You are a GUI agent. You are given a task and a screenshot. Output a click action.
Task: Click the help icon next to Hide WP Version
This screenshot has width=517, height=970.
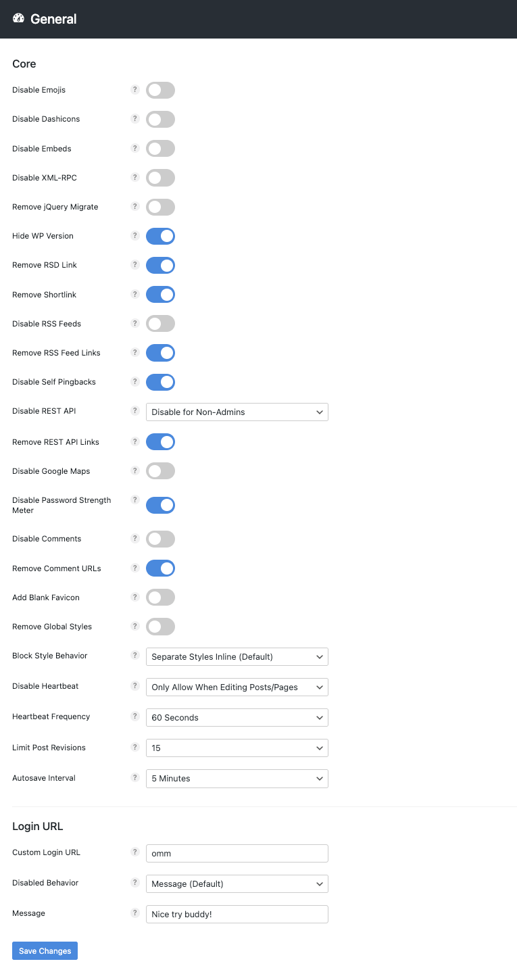[134, 236]
